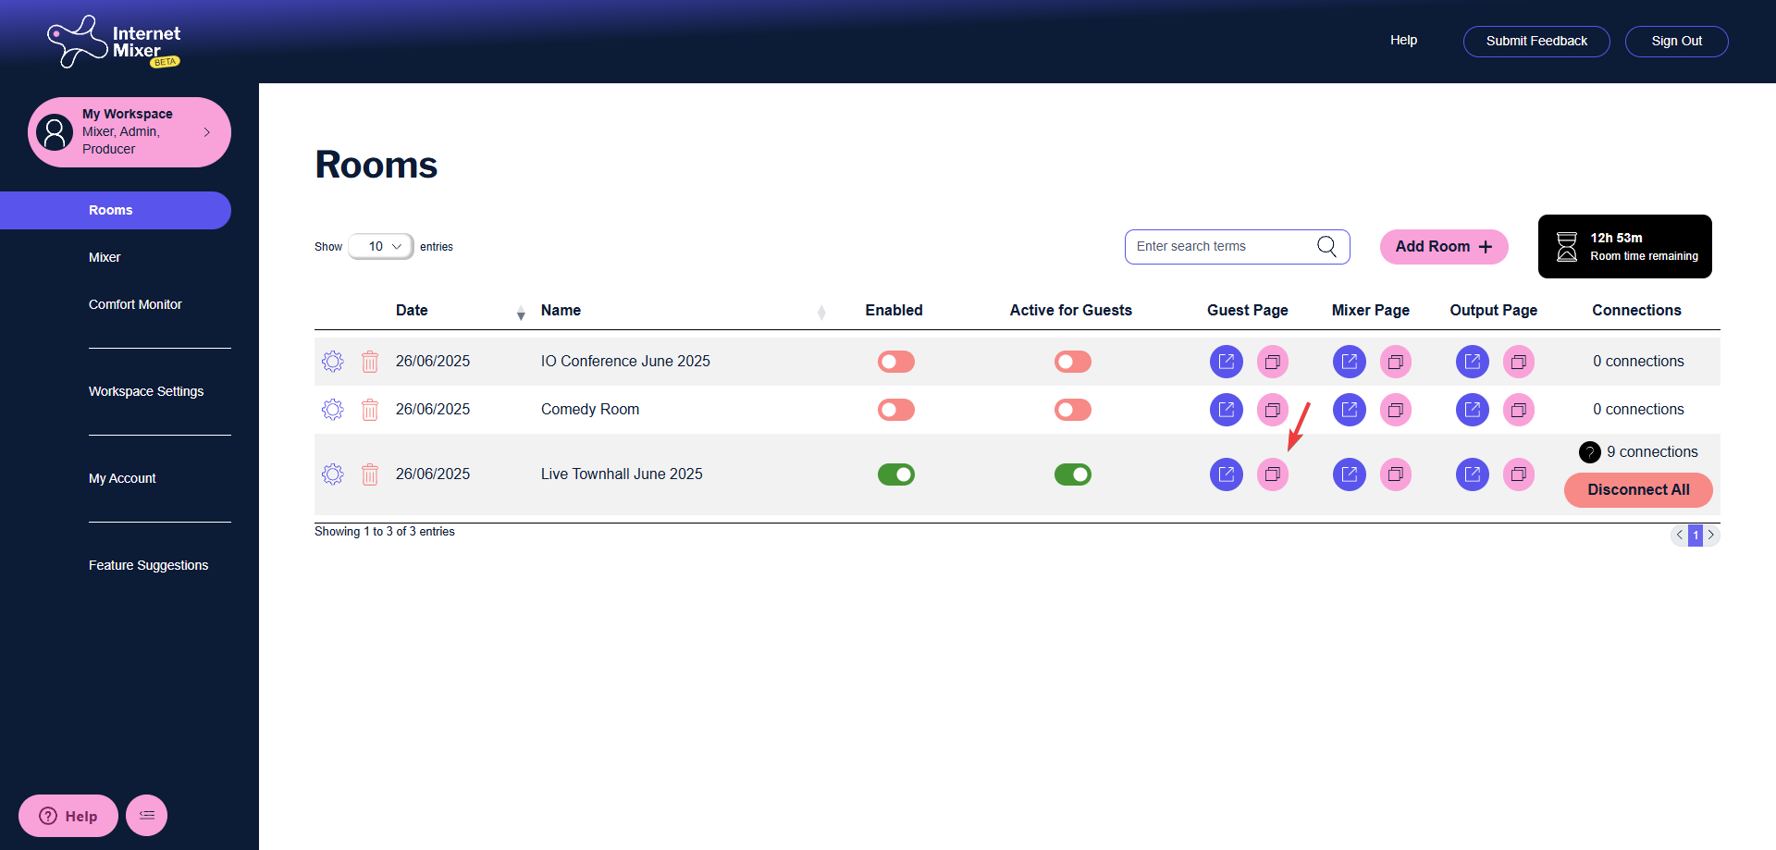Screen dimensions: 1776x850
Task: Enable the IO Conference June 2025 room
Action: click(895, 362)
